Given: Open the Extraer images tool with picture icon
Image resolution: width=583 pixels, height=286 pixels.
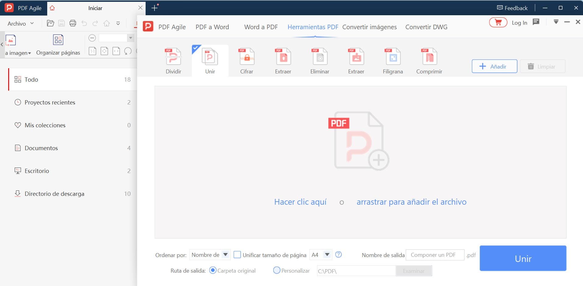Looking at the screenshot, I should [x=356, y=61].
